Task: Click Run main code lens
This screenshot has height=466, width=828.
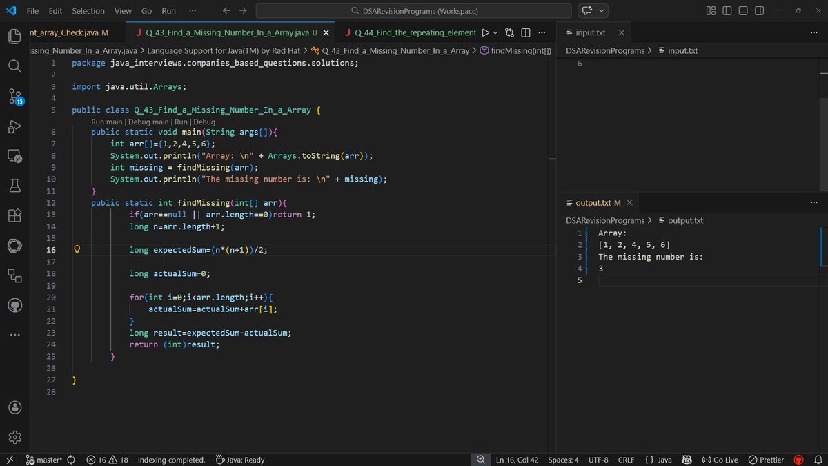Action: [x=106, y=122]
